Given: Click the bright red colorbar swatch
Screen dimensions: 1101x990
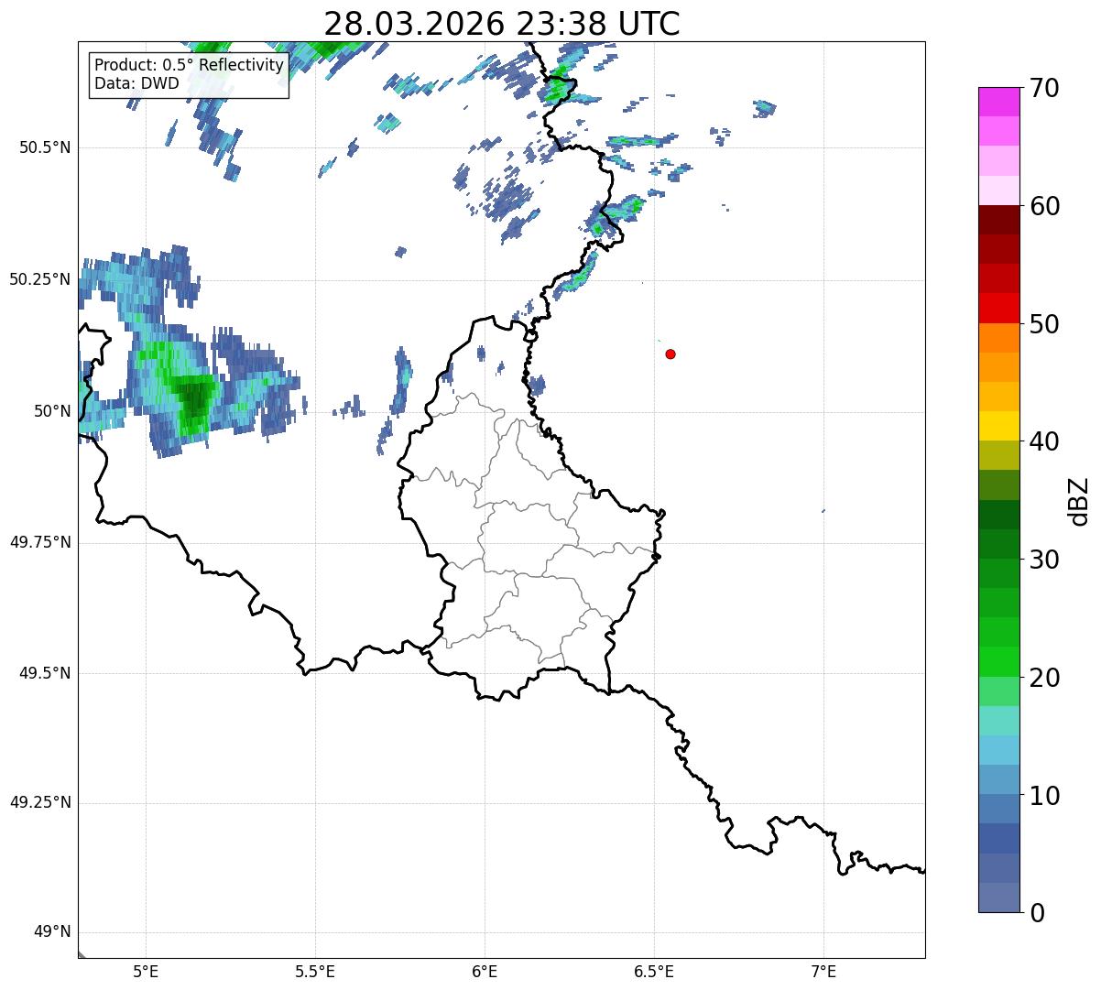Looking at the screenshot, I should click(x=998, y=308).
